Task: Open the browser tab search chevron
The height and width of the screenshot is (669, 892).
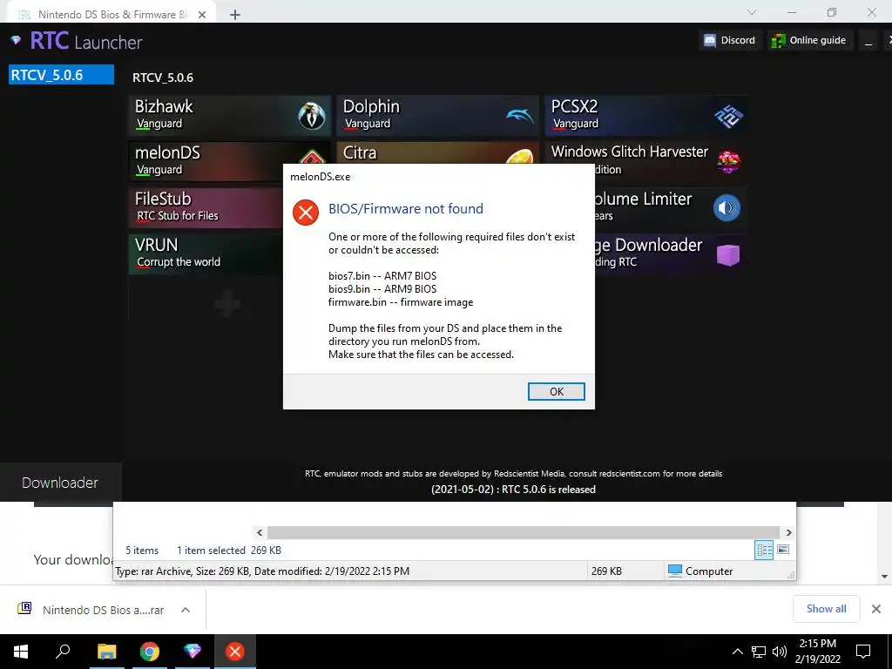Action: (752, 12)
